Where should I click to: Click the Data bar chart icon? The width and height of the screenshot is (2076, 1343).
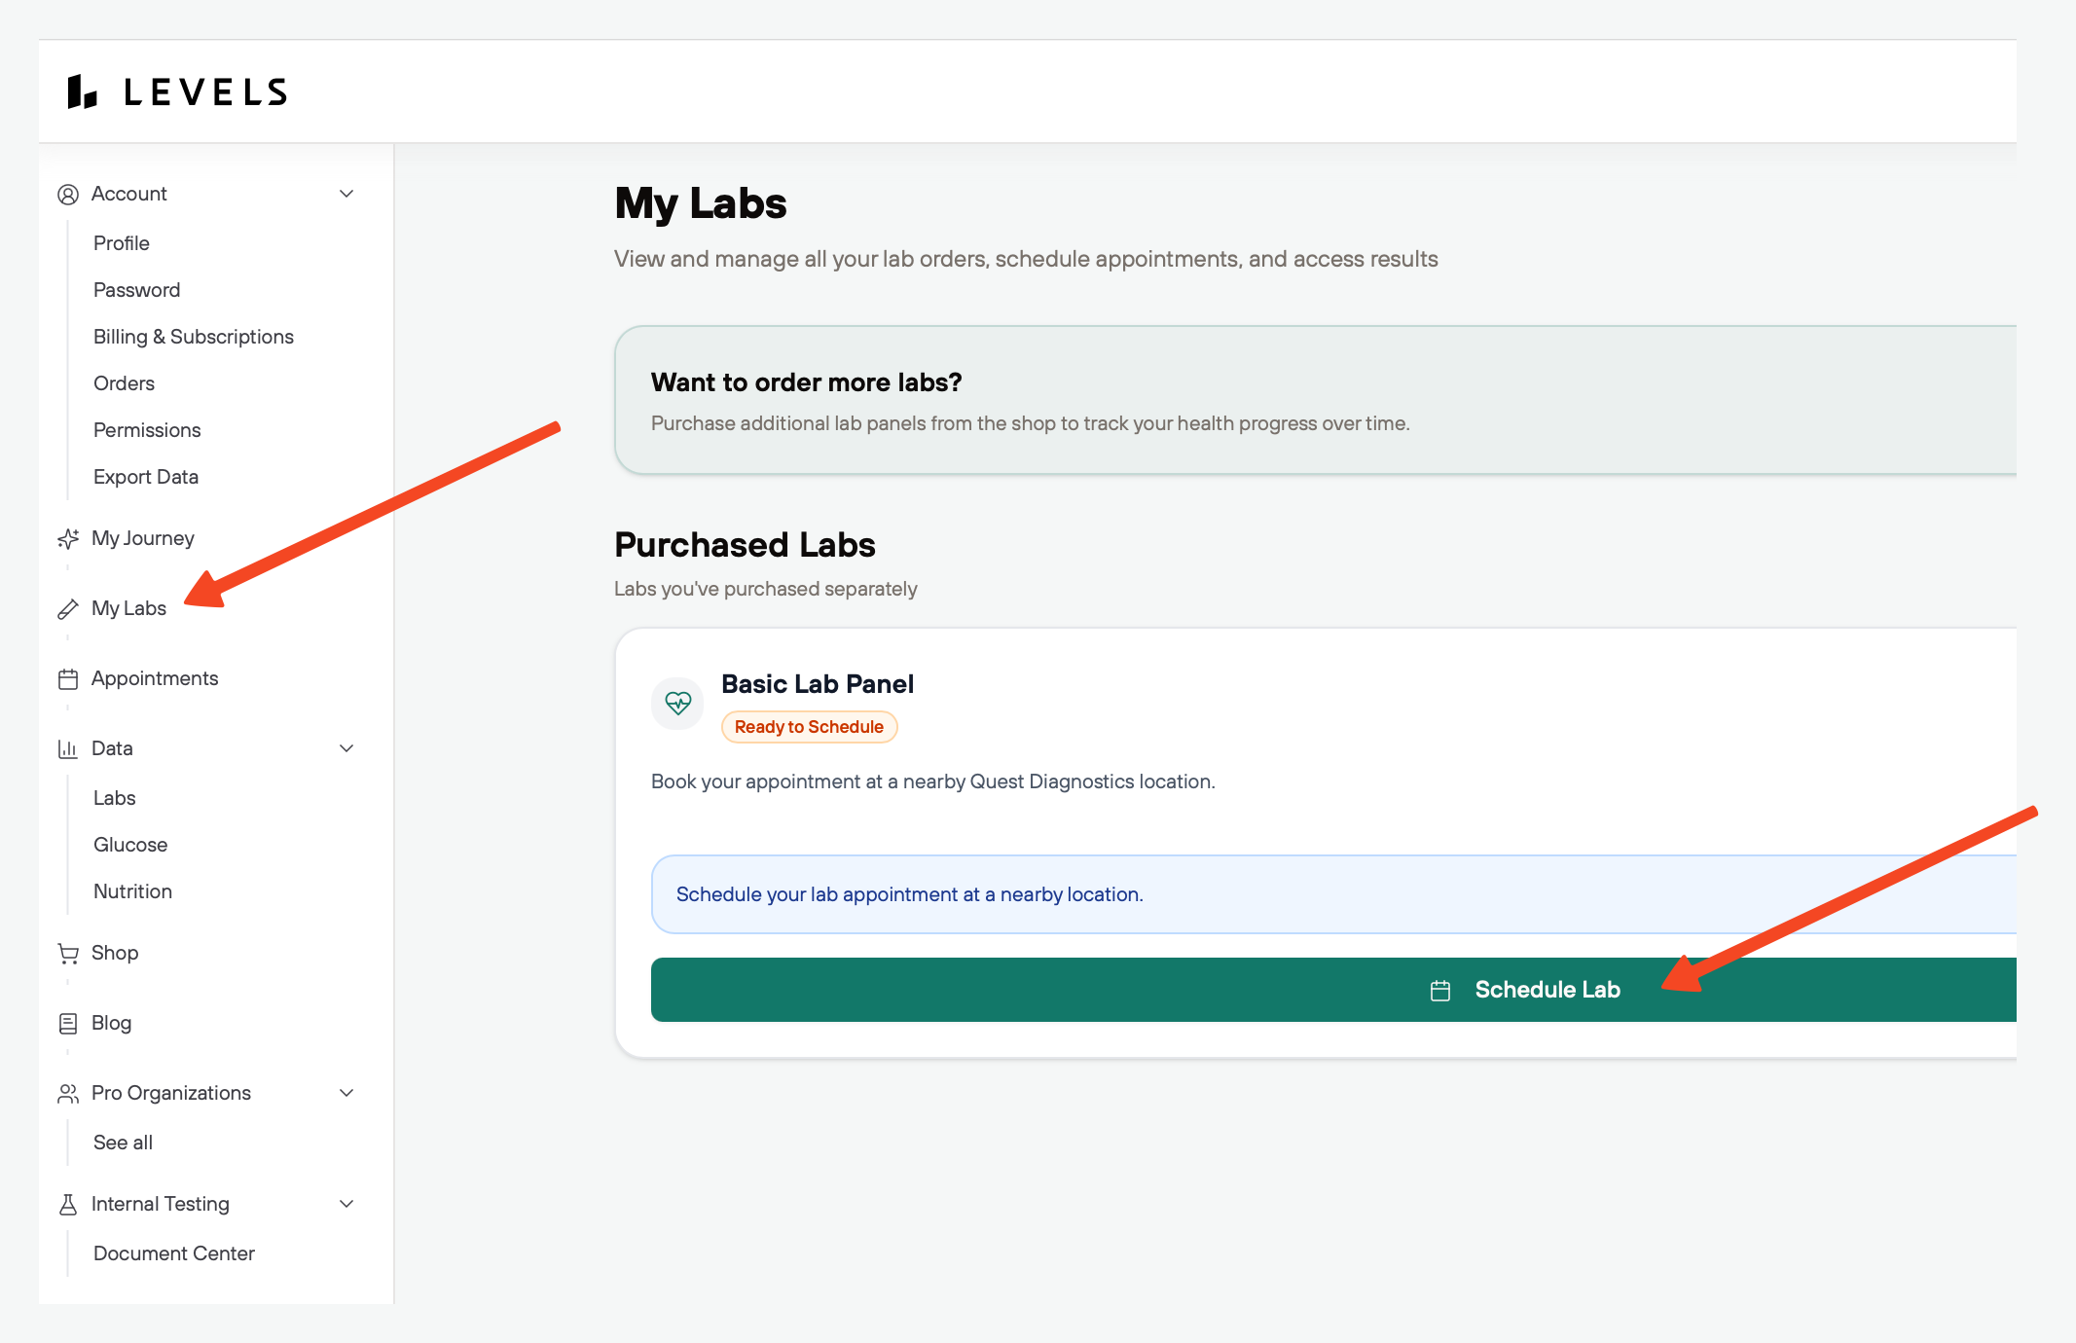(68, 749)
